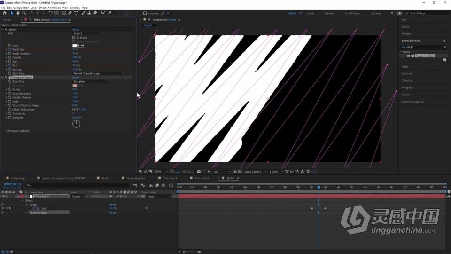Switch to the Learn workspace
Image resolution: width=451 pixels, height=254 pixels.
[x=311, y=13]
